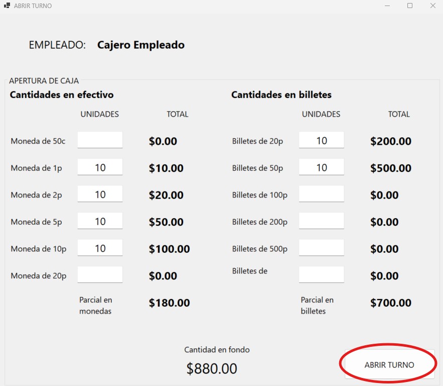Click the ABRIR TURNO button
Image resolution: width=443 pixels, height=386 pixels.
pos(389,364)
